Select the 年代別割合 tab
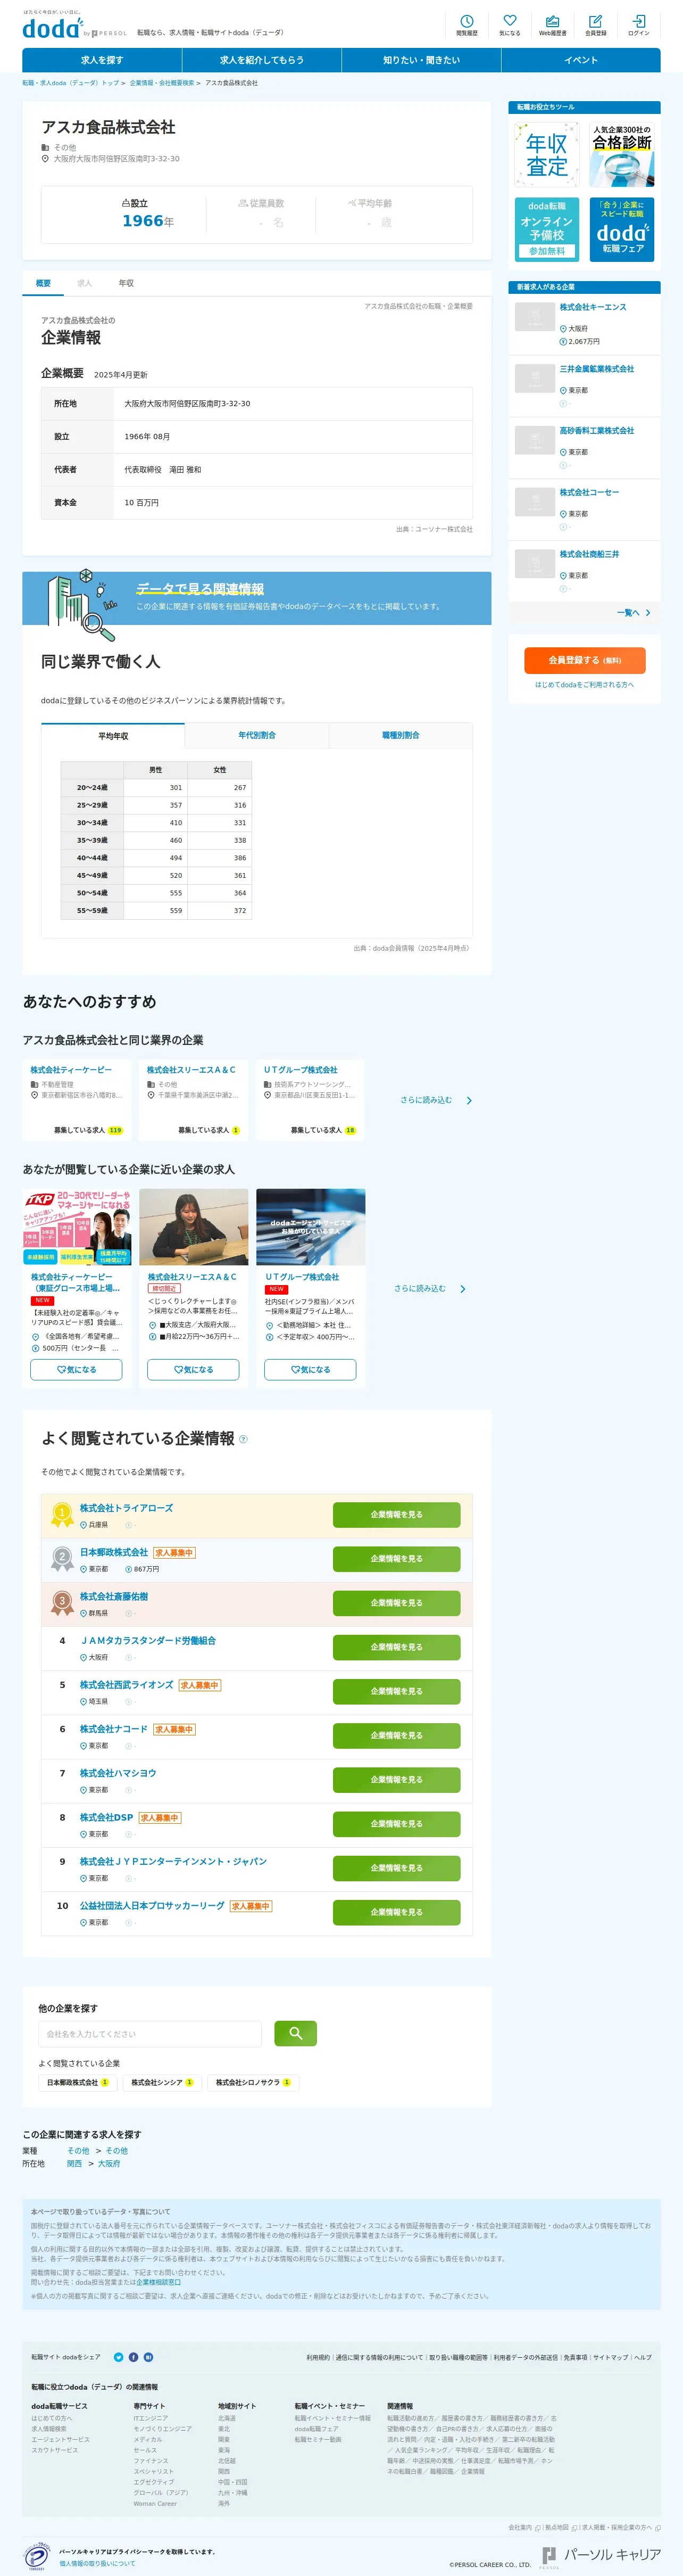The image size is (683, 2576). click(256, 736)
